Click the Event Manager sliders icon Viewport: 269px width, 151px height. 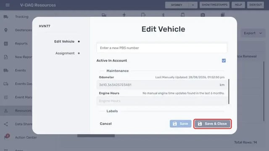click(6, 97)
